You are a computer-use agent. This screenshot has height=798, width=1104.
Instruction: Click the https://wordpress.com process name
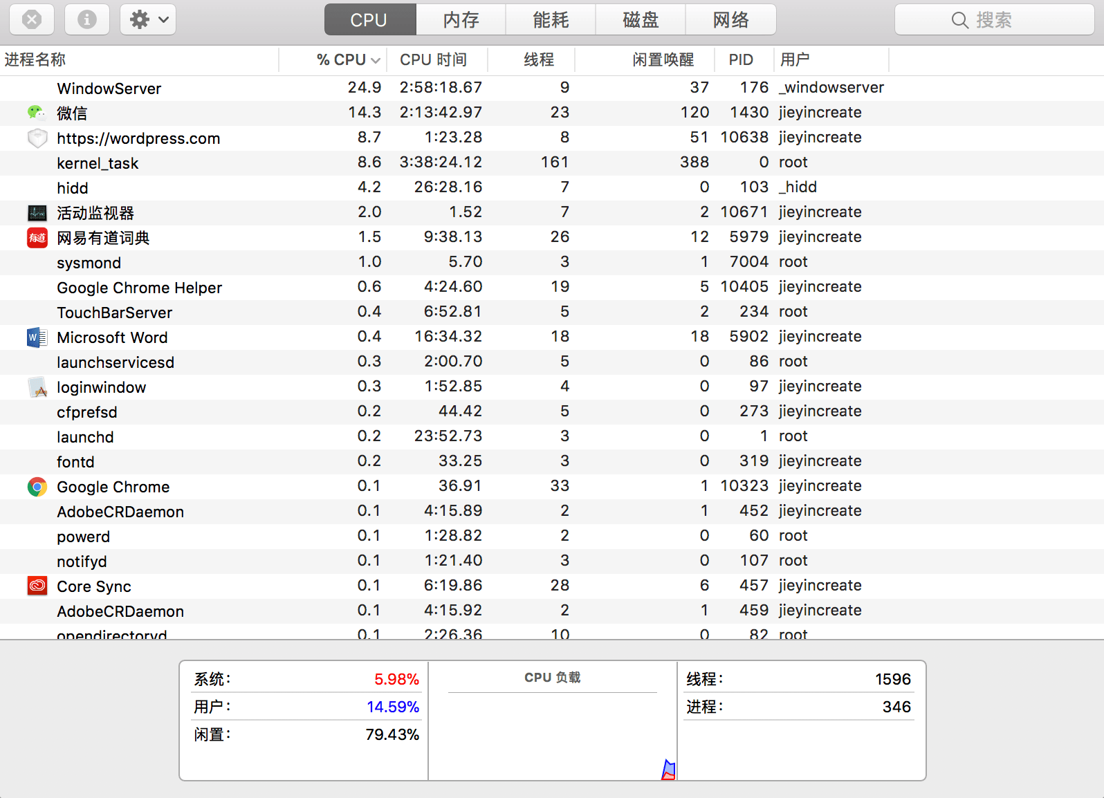[x=138, y=138]
